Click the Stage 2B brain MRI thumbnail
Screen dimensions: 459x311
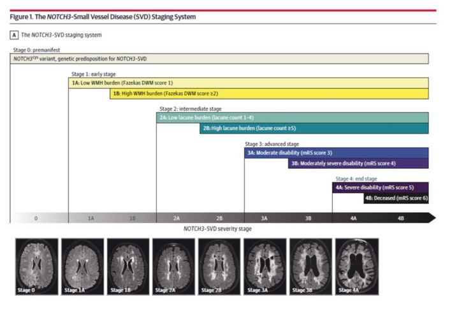coord(219,266)
